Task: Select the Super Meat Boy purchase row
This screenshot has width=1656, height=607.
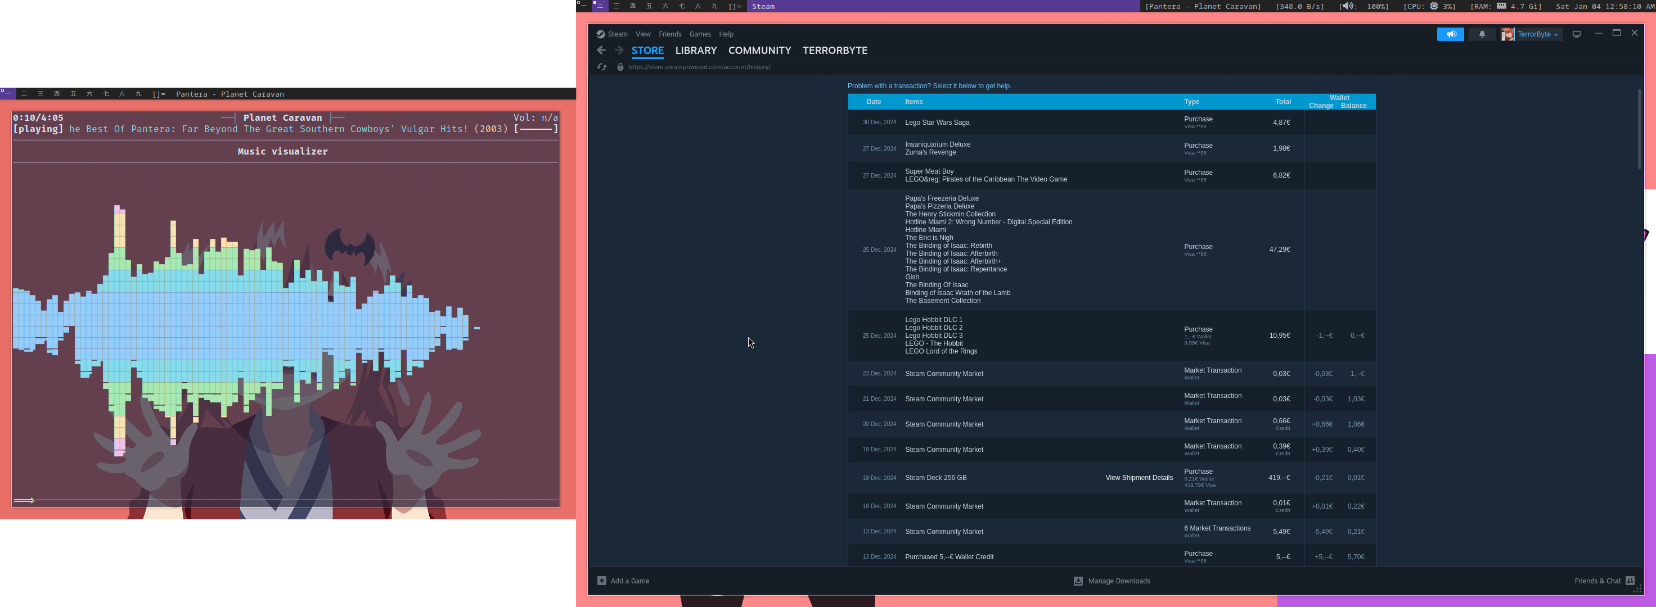Action: point(1111,175)
